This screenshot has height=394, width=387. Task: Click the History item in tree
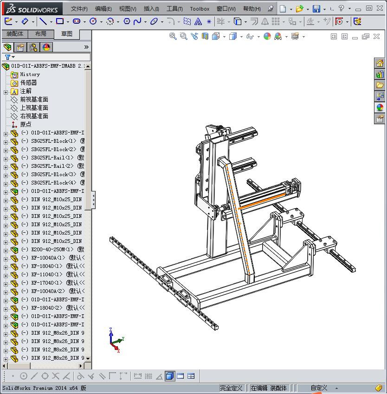click(30, 74)
